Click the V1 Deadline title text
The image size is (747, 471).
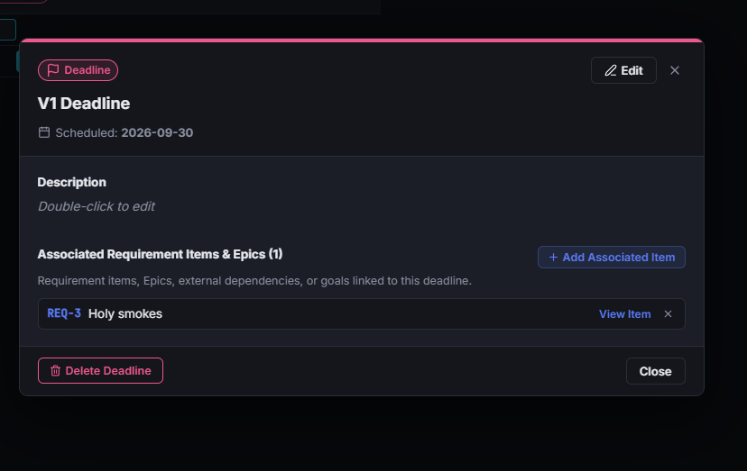coord(84,104)
